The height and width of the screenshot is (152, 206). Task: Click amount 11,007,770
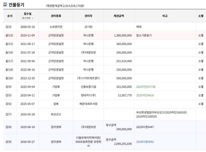tap(125, 95)
